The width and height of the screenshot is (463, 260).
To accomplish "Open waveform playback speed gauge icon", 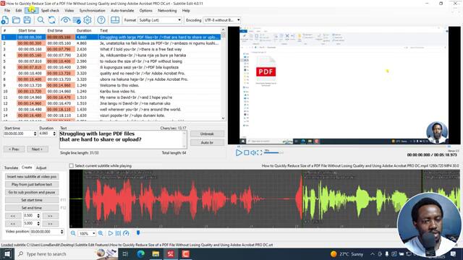I will tap(126, 233).
